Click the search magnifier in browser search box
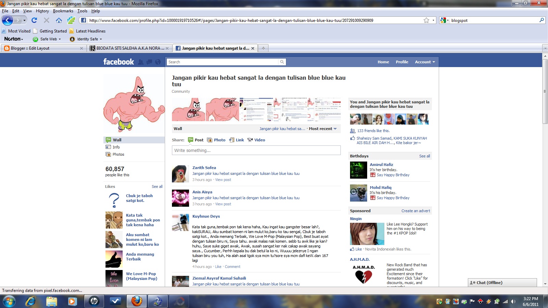The width and height of the screenshot is (548, 308). click(x=541, y=20)
